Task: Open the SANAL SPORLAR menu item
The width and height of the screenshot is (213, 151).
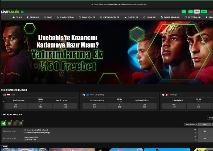Action: click(170, 17)
